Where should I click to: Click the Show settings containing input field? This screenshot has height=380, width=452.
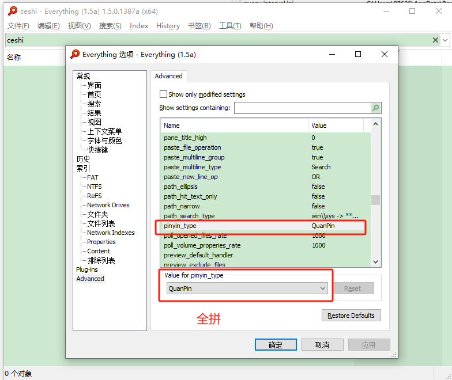(x=303, y=108)
